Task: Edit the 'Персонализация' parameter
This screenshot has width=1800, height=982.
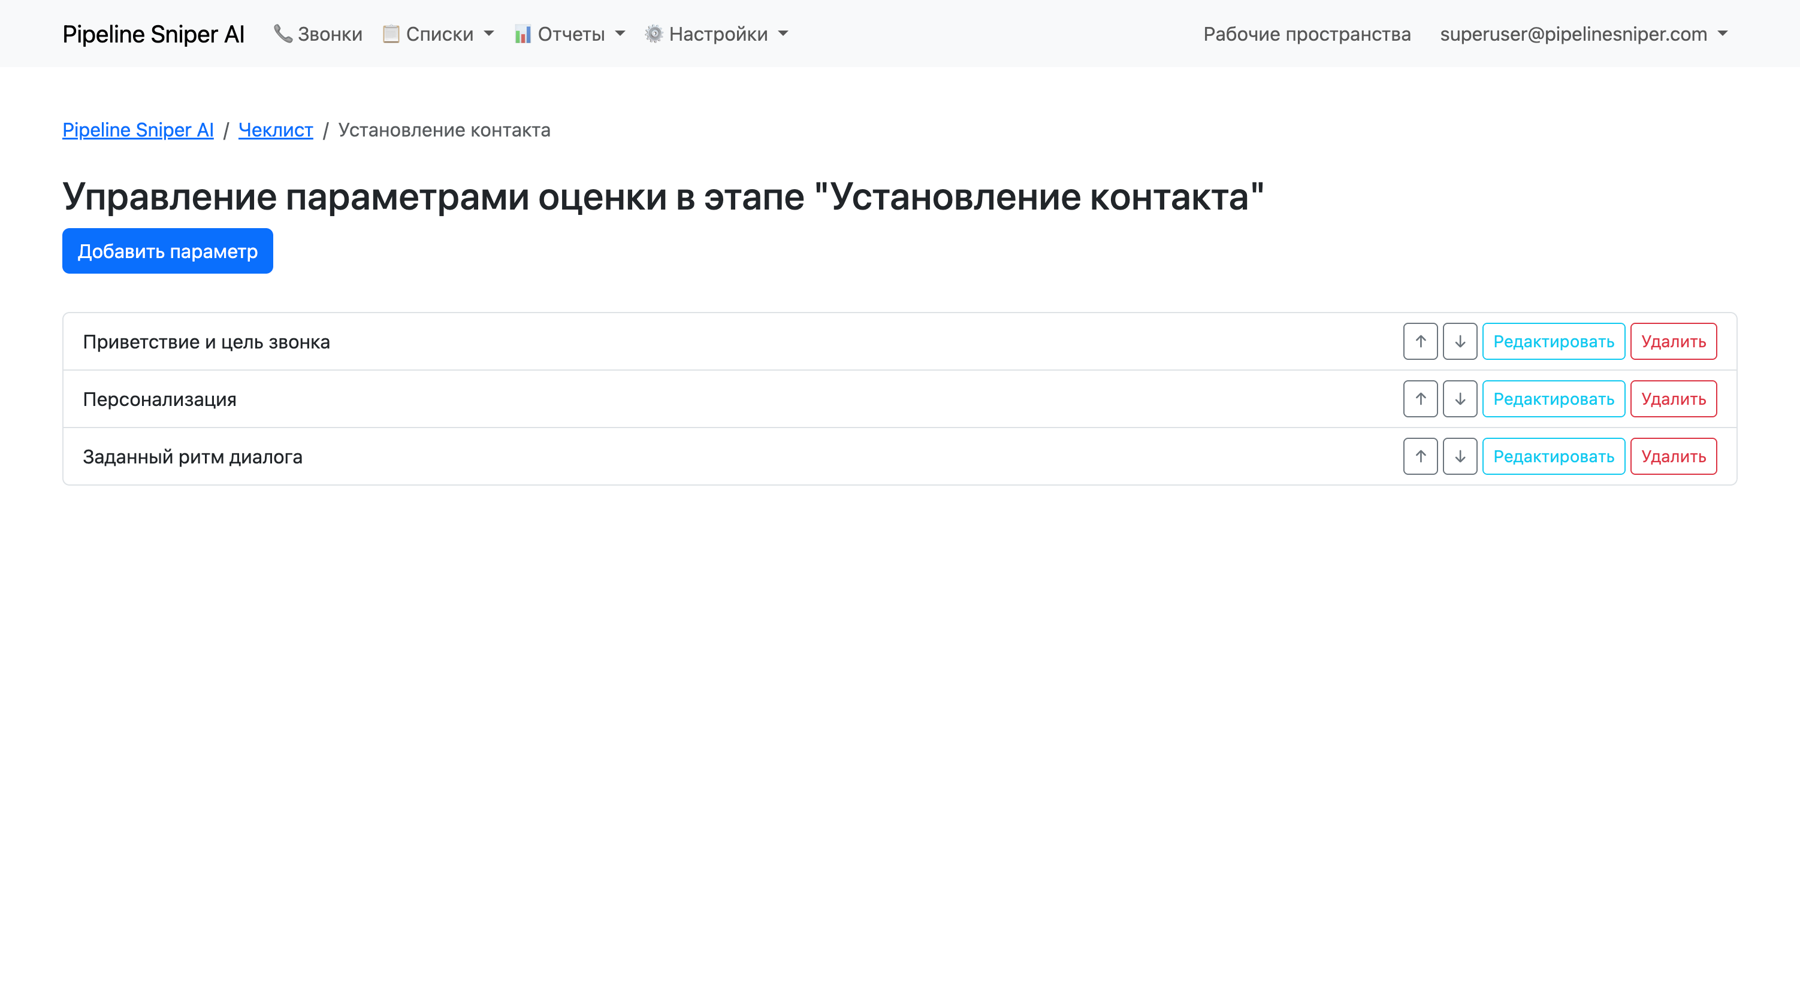Action: point(1553,399)
